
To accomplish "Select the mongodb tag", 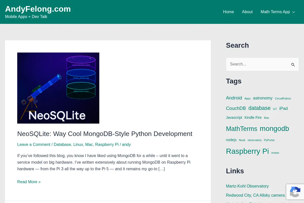I will (274, 129).
